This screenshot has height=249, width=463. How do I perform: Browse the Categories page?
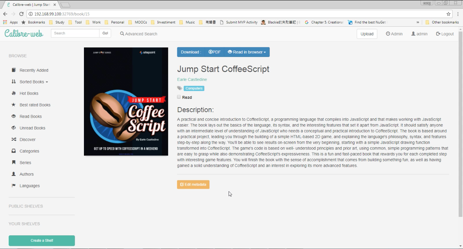[x=29, y=151]
